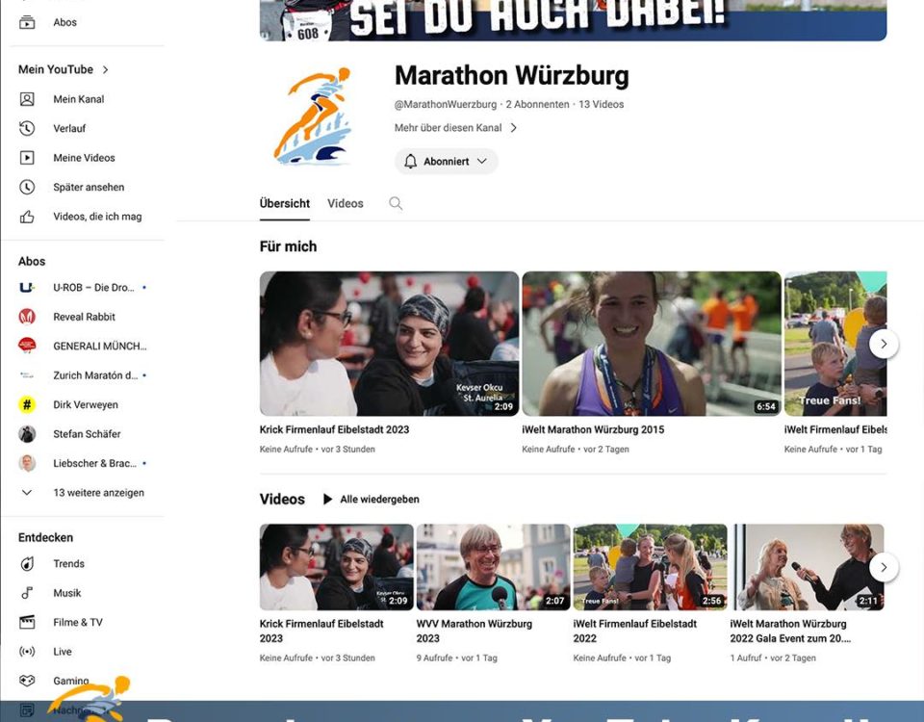Viewport: 924px width, 722px height.
Task: Click the play icon beside Alle wiedergeben
Action: tap(327, 500)
